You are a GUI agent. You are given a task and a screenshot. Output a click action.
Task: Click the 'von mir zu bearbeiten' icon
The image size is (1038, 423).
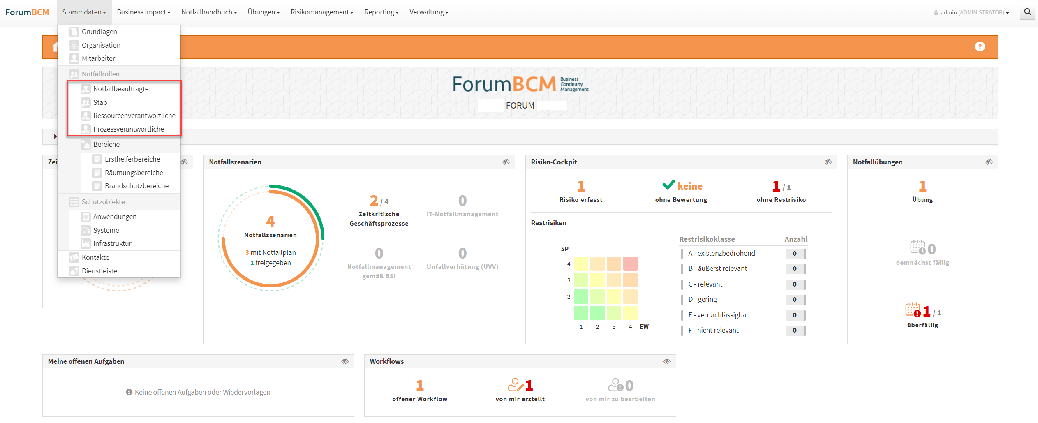click(615, 385)
